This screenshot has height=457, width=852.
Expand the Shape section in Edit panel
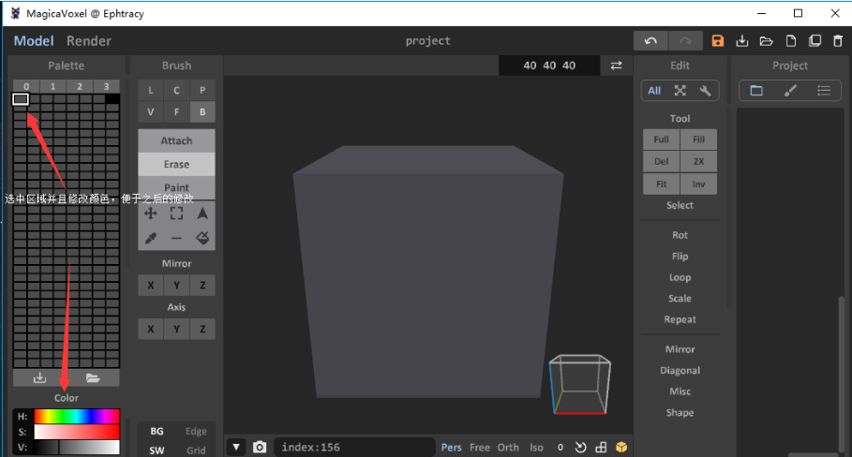pyautogui.click(x=680, y=413)
